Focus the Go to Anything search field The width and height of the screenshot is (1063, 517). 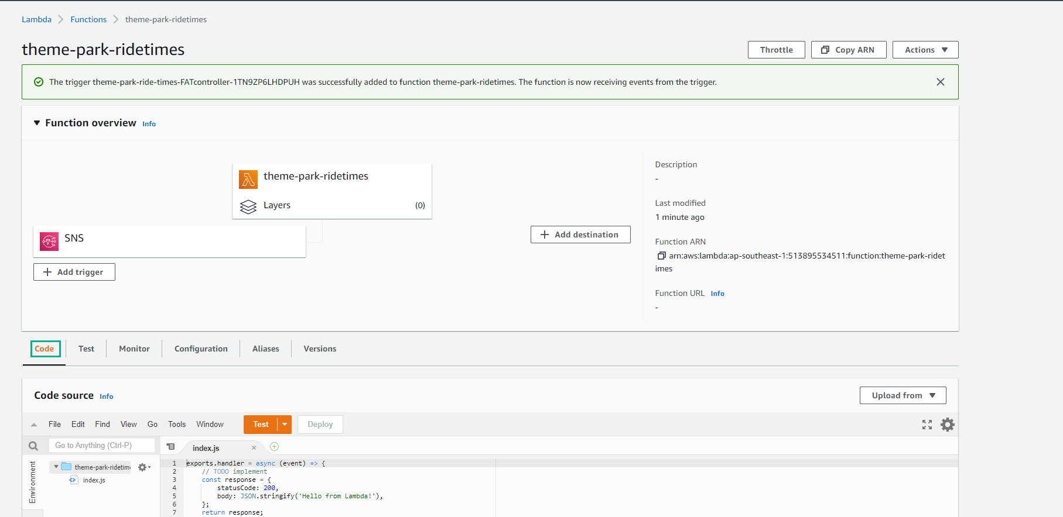[102, 446]
